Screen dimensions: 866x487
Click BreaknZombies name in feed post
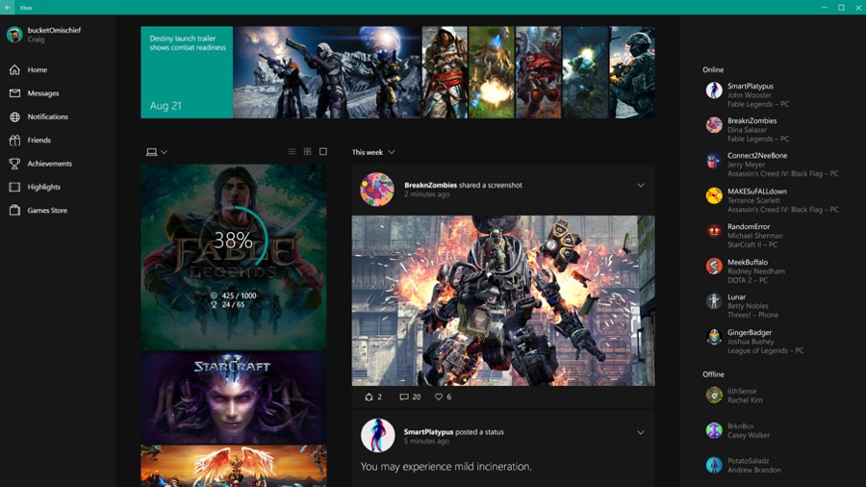pos(430,185)
